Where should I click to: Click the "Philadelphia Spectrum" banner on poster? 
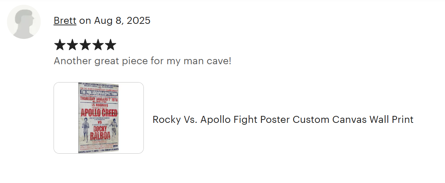click(x=99, y=94)
